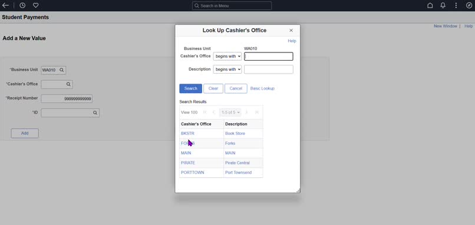Viewport: 475px width, 225px height.
Task: Click first page navigation icon
Action: click(204, 113)
